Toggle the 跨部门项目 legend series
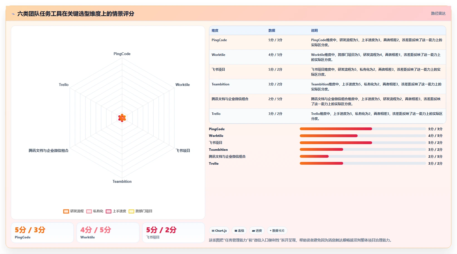 pos(140,211)
